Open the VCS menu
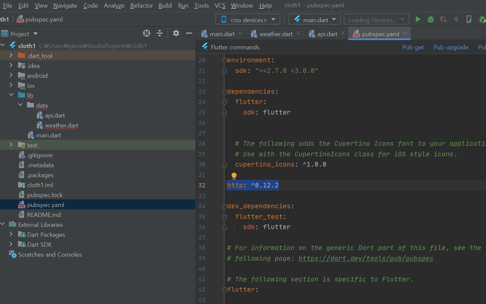 (220, 6)
